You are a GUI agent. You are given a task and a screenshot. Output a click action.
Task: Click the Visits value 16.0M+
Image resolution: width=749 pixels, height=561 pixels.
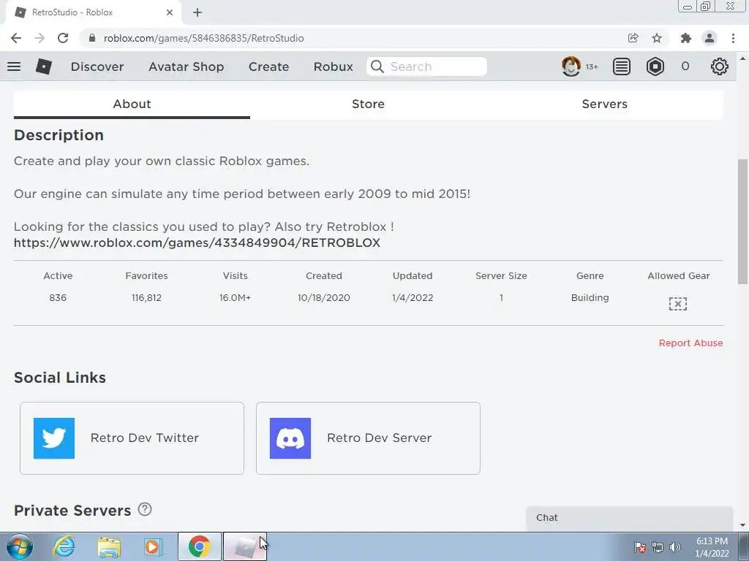[x=235, y=298]
